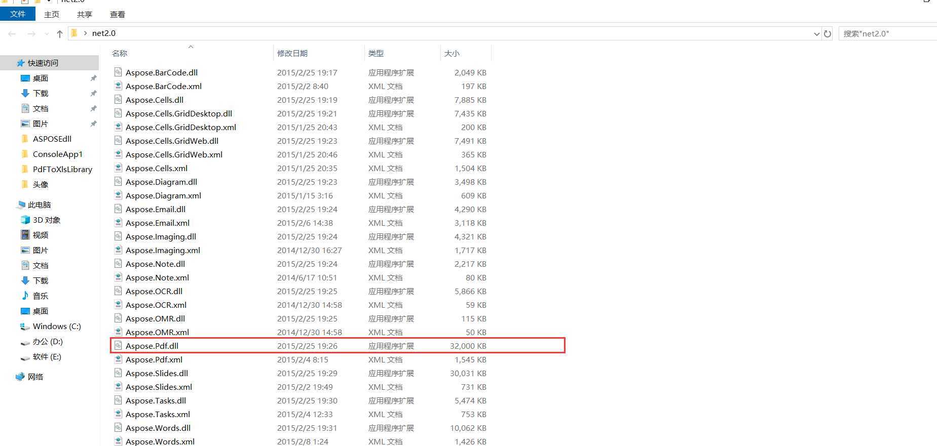
Task: Open the ASPOSEdll folder in sidebar
Action: (52, 139)
